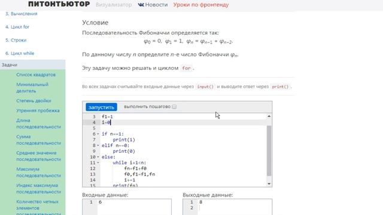Open lesson 6. Цикл while
The width and height of the screenshot is (383, 215).
click(x=20, y=53)
